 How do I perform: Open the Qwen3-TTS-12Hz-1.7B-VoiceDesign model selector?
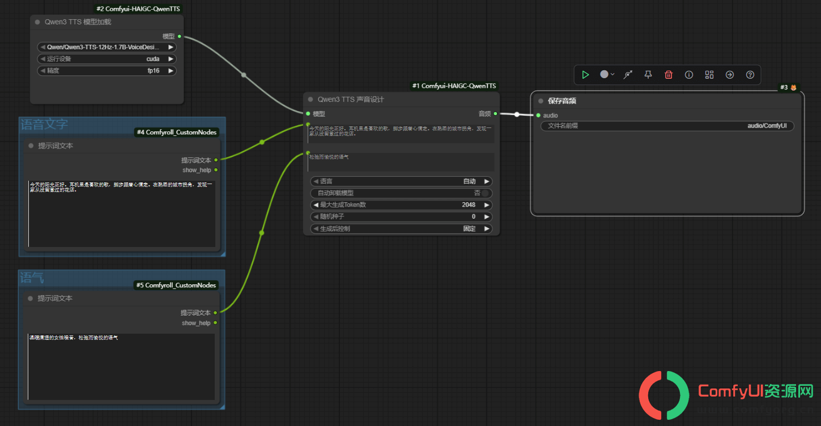[x=107, y=47]
